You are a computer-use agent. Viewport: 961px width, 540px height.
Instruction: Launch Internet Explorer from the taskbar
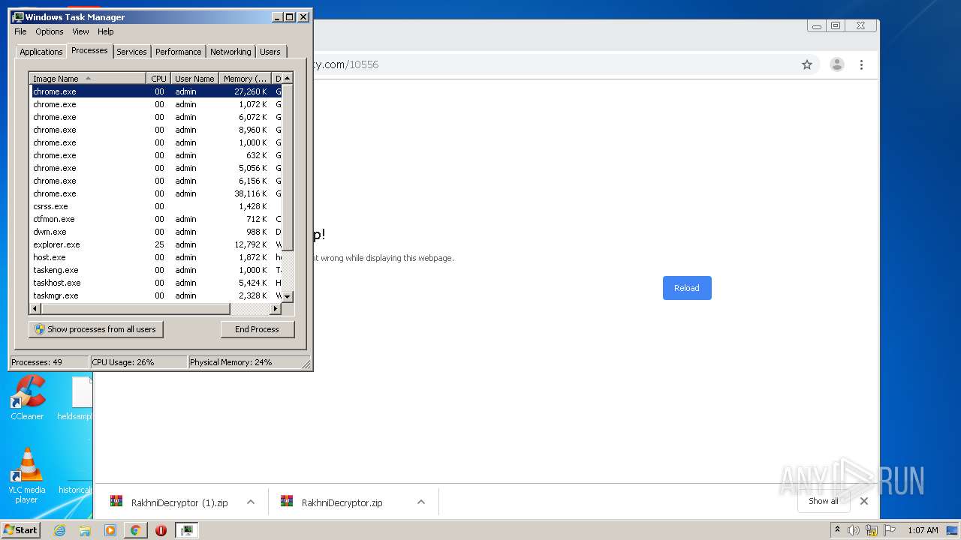click(59, 530)
